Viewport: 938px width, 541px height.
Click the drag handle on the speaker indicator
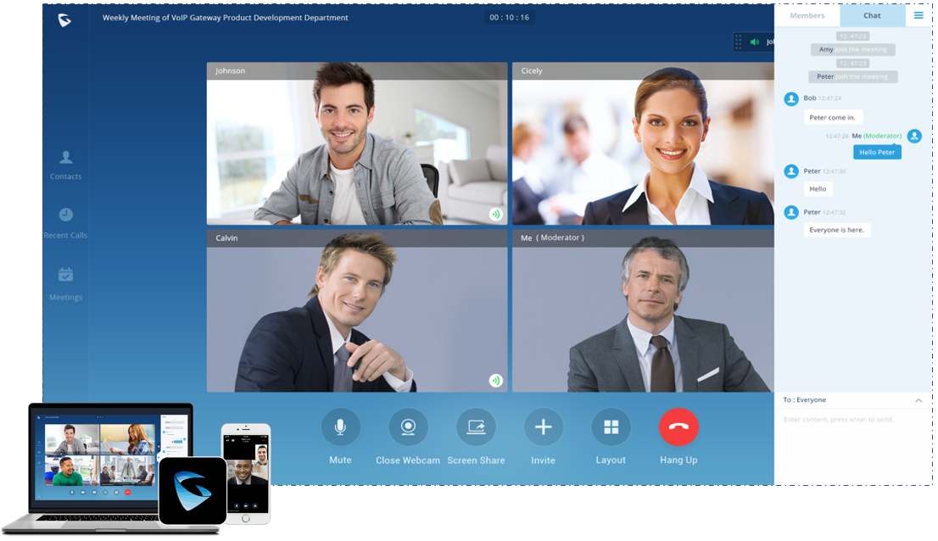tap(739, 42)
